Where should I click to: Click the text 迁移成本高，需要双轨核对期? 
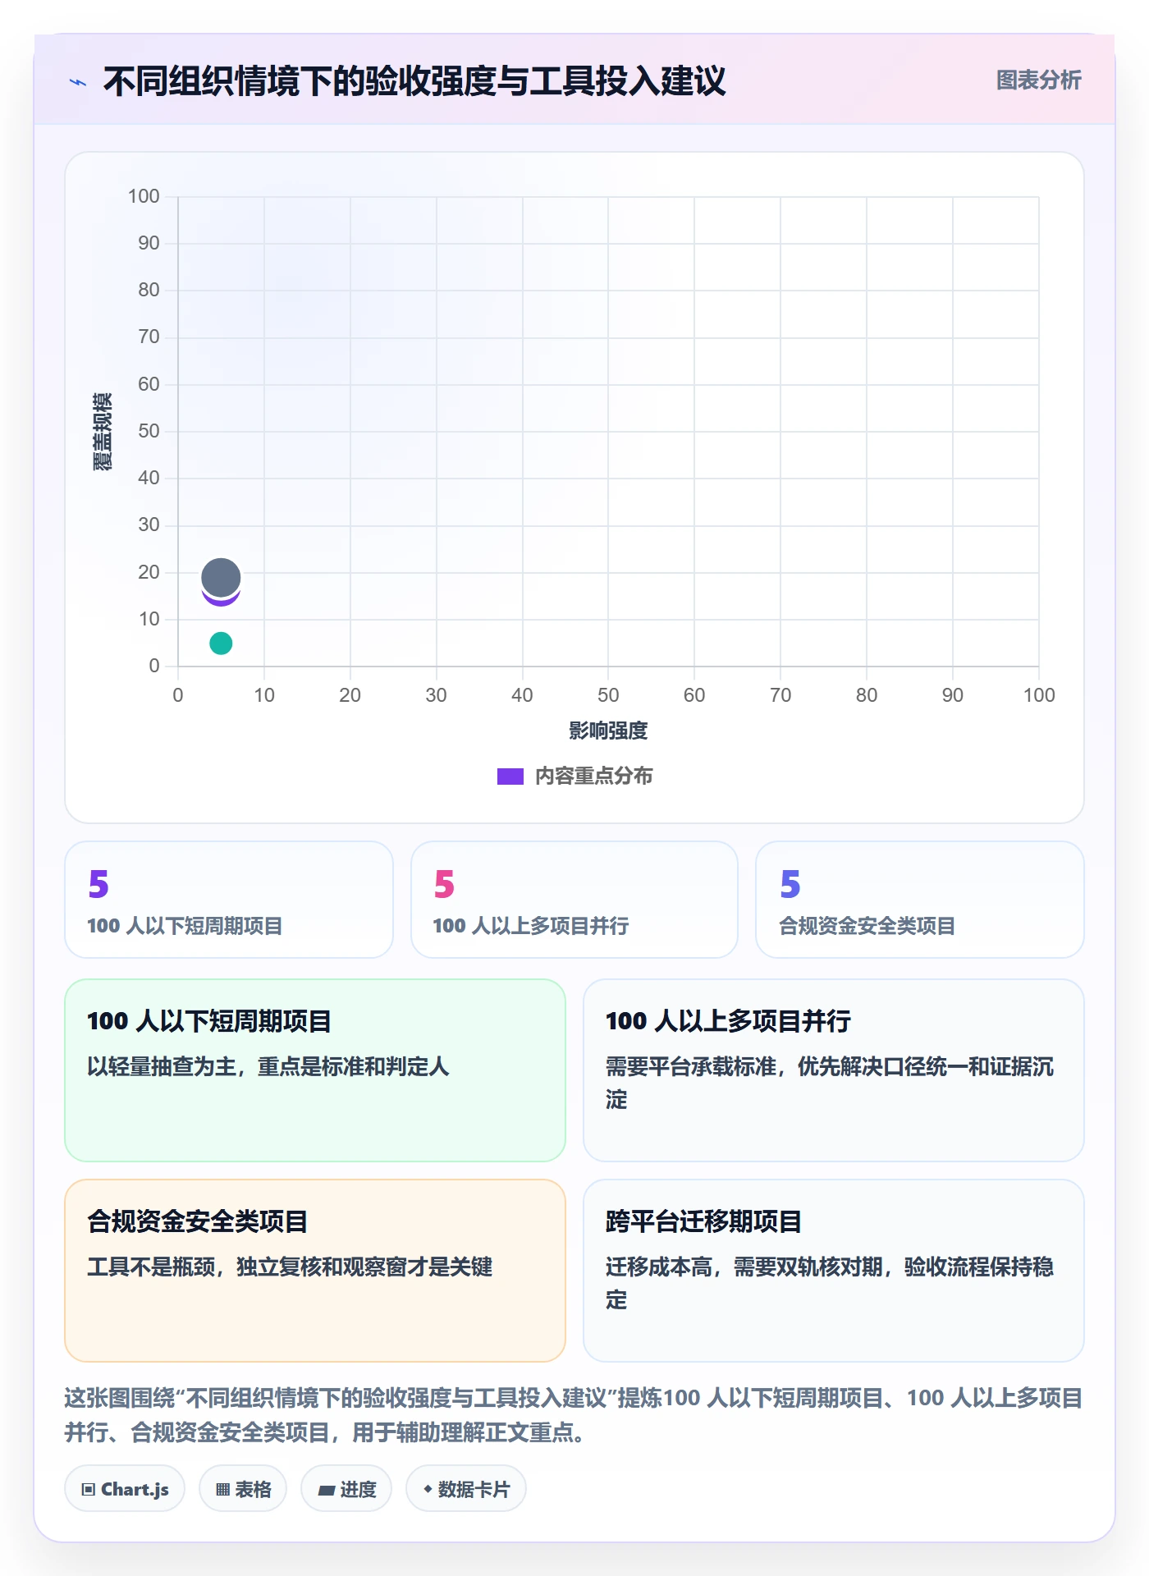point(744,1267)
